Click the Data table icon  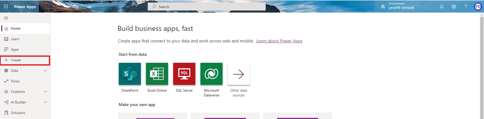point(6,71)
